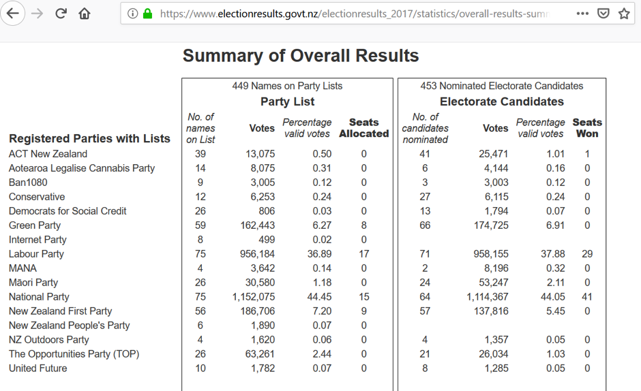Bookmark this page with the star
641x391 pixels.
click(x=624, y=14)
